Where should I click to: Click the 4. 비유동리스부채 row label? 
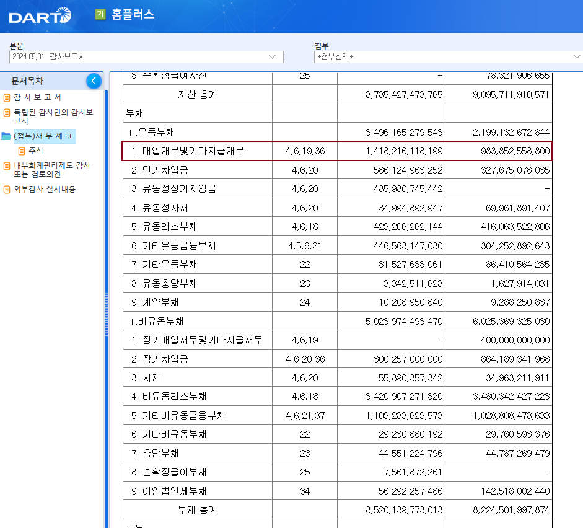click(169, 397)
